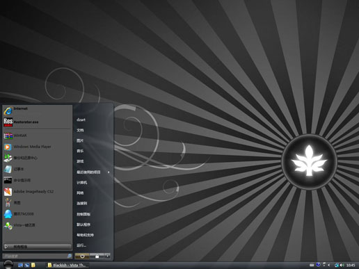Viewport: 359px width, 269px height.
Task: Open the volume speaker tray icon
Action: [342, 265]
